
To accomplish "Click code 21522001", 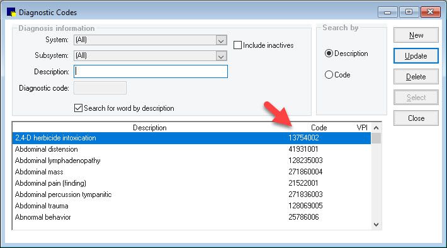I will tap(303, 183).
